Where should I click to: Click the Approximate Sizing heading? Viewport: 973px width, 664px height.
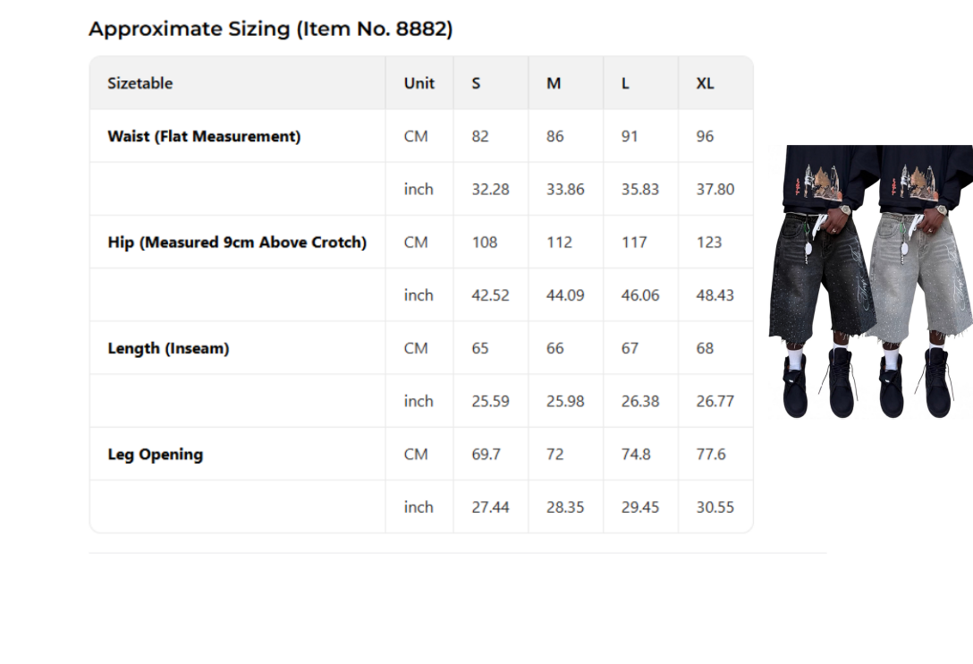tap(270, 29)
